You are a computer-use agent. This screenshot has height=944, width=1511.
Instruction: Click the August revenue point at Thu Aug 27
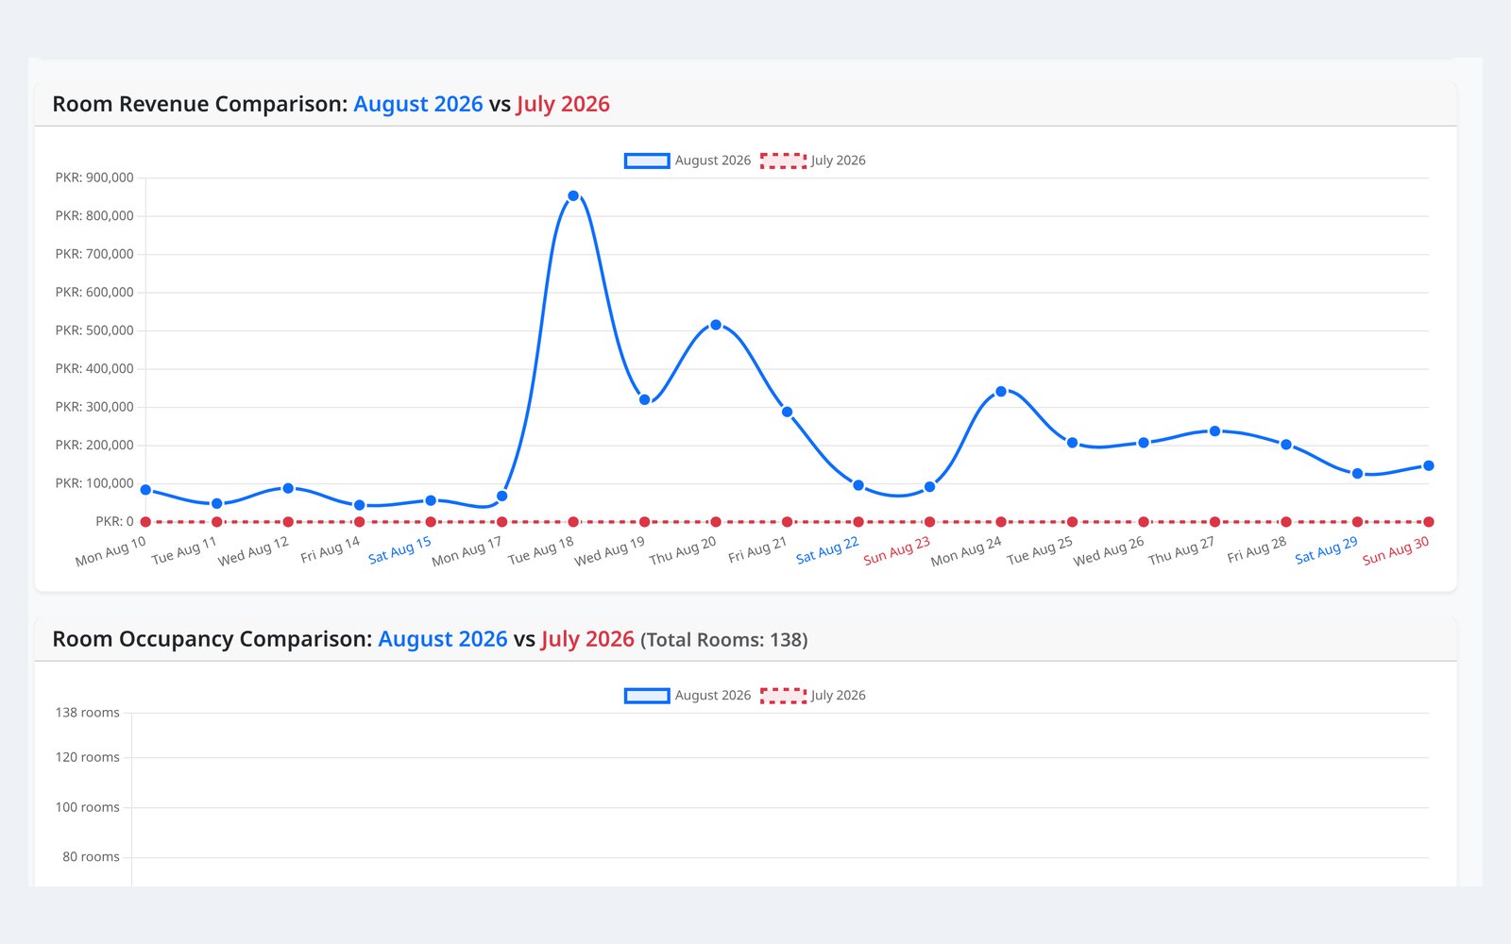coord(1215,431)
